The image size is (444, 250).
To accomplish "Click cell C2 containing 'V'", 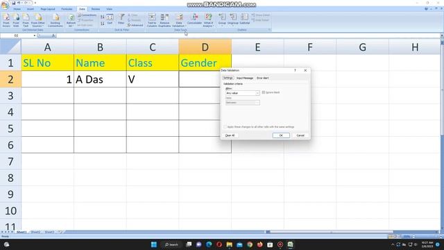I will [x=153, y=79].
